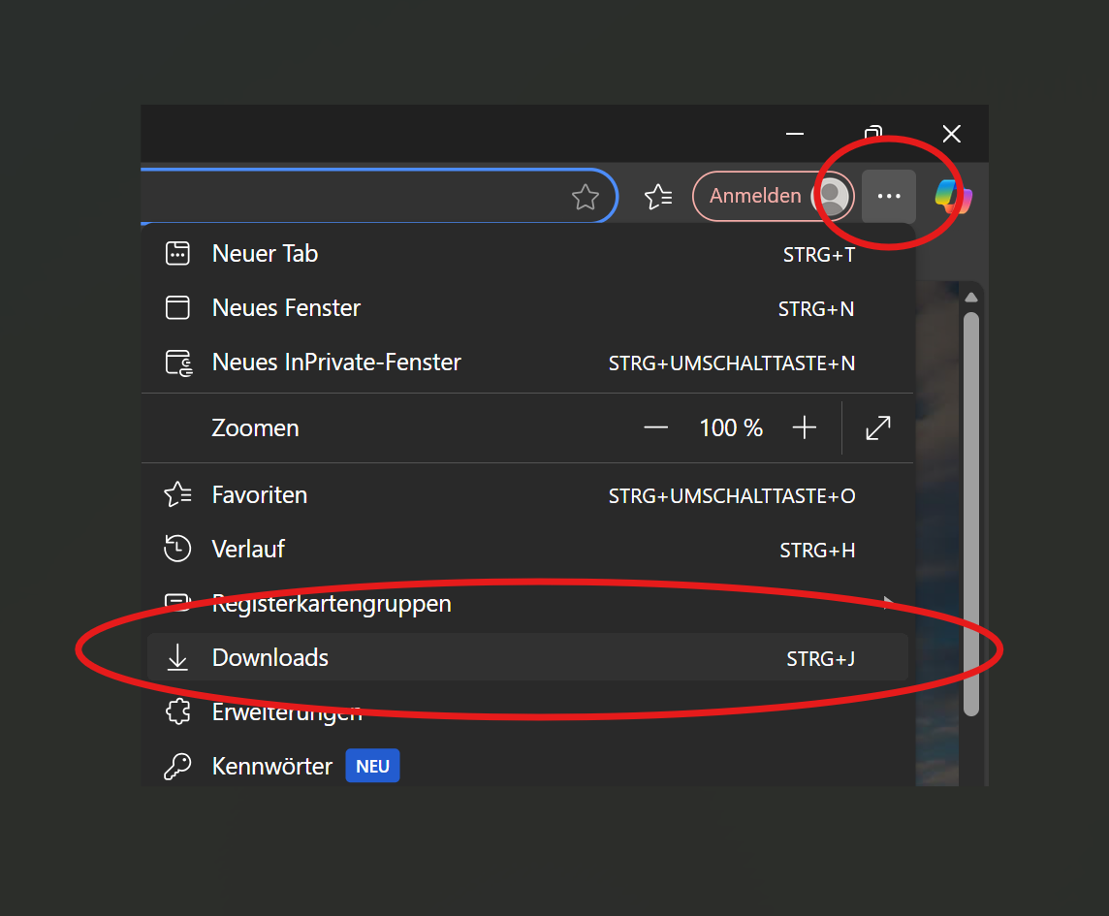
Task: Add page to favorites via address bar star
Action: [x=585, y=198]
